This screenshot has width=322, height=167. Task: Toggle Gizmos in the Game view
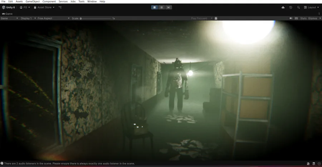(313, 18)
